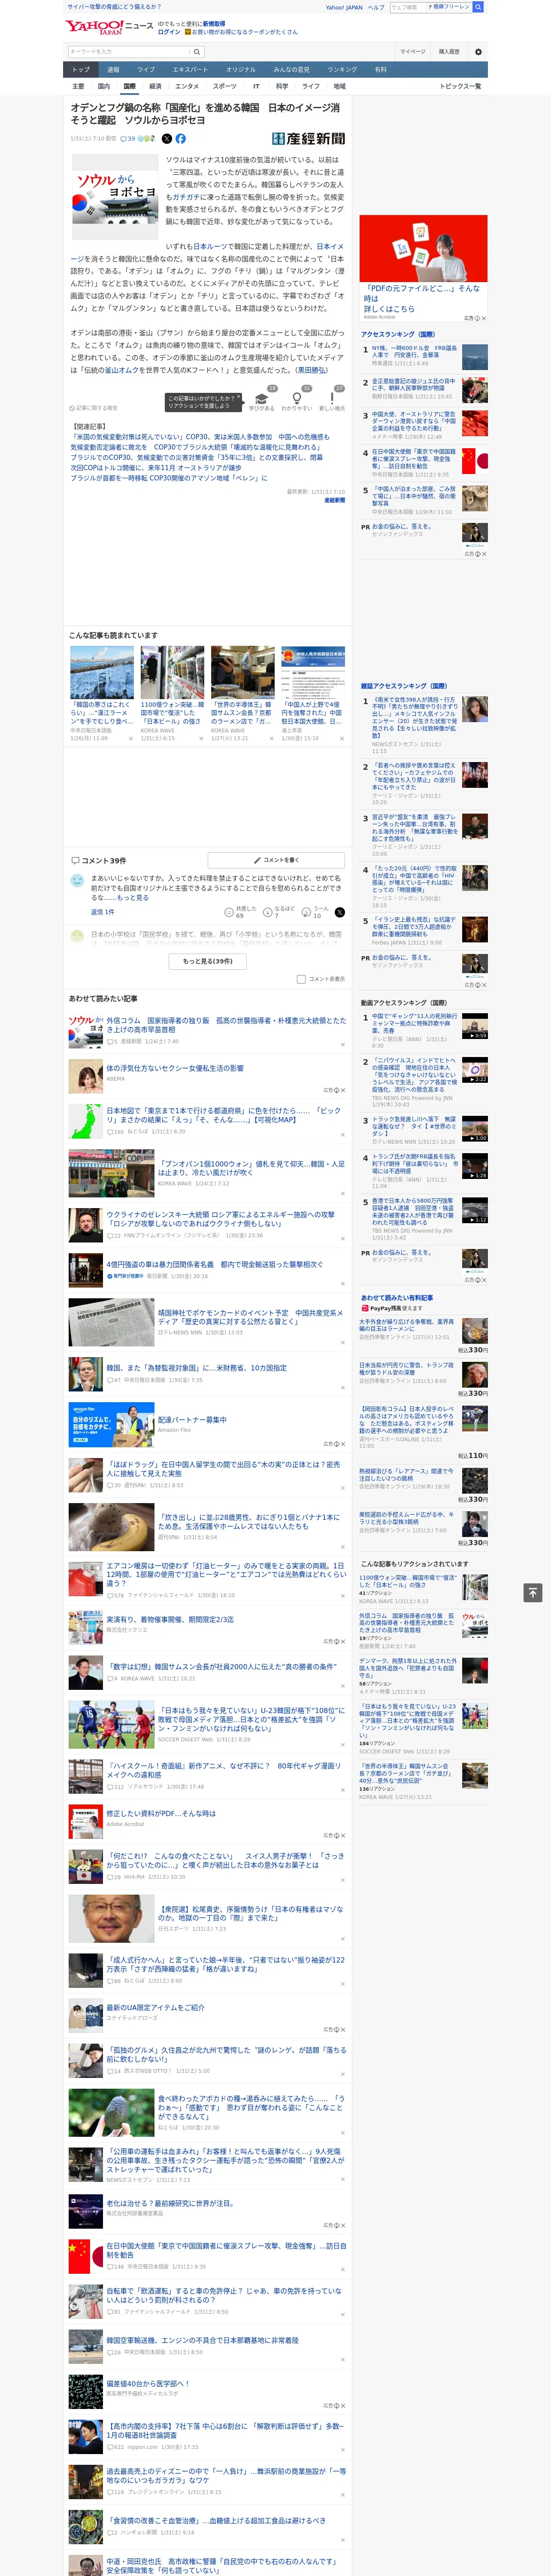
Task: Open the ヘルプ link in header
Action: tap(376, 7)
